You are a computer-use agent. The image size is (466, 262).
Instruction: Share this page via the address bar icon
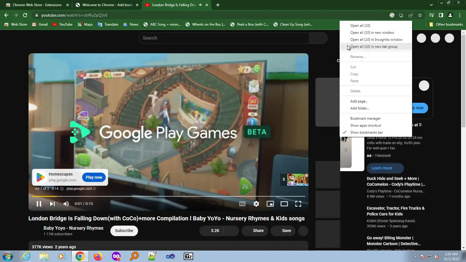coord(411,15)
